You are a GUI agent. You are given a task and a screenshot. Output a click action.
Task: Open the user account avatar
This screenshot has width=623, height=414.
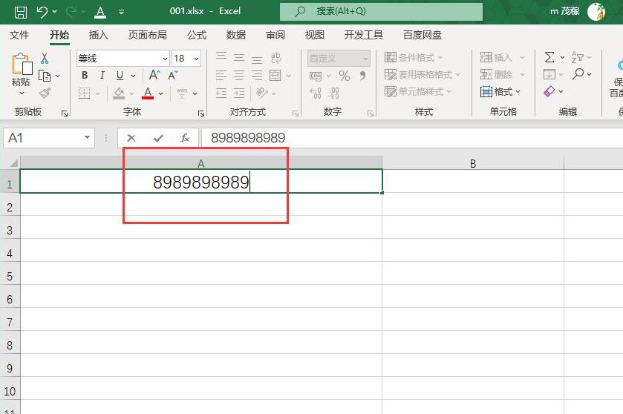click(596, 12)
